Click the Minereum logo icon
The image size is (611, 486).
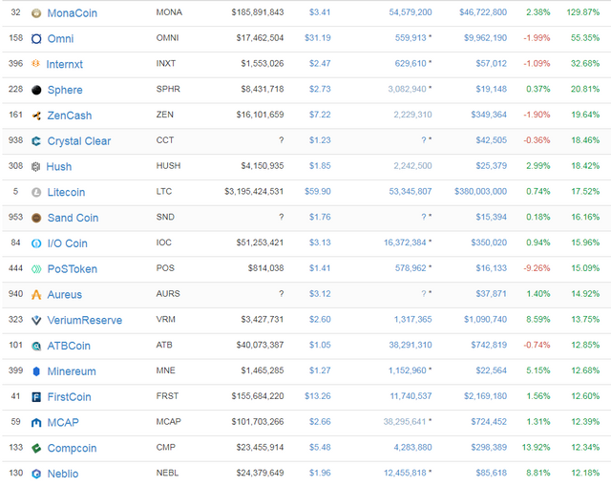click(36, 371)
